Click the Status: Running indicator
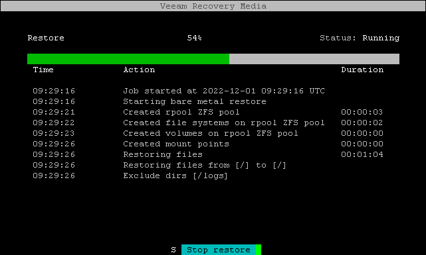The image size is (426, 255). point(360,38)
